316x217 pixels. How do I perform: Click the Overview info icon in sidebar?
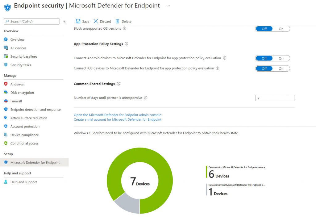[x=6, y=39]
